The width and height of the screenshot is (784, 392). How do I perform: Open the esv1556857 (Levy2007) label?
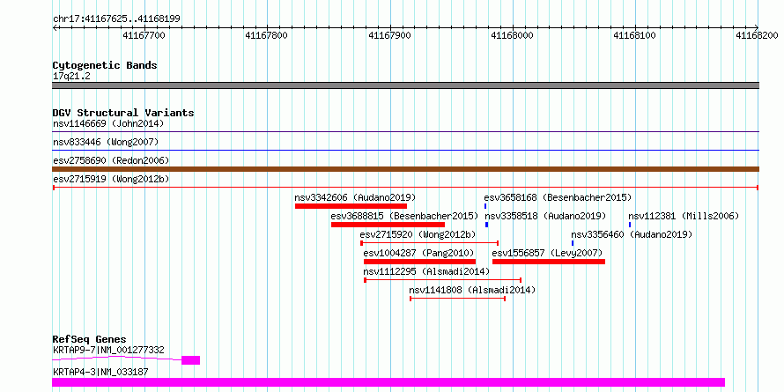click(x=548, y=253)
